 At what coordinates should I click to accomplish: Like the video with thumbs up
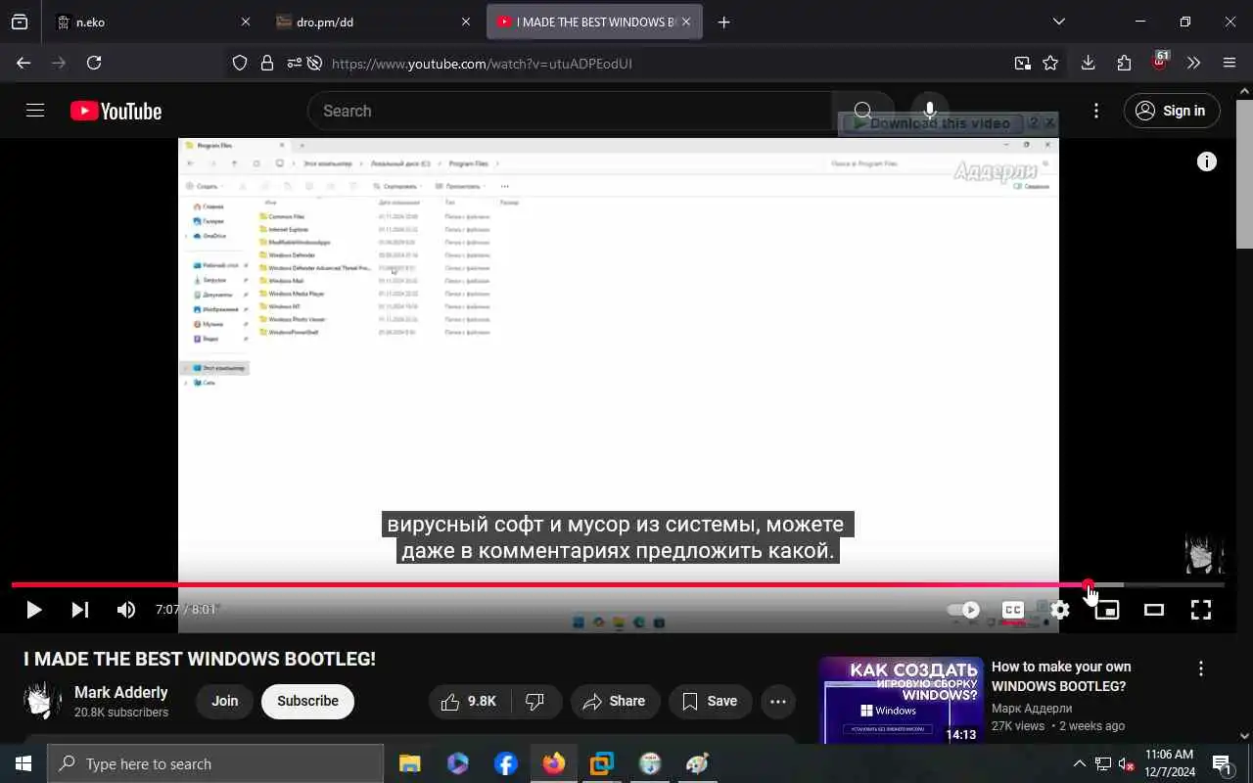click(x=469, y=701)
